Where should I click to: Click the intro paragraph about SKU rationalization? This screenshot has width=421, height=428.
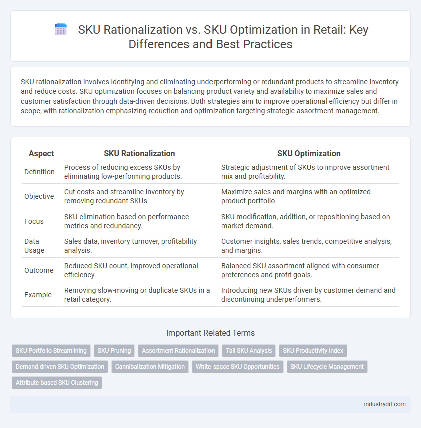point(209,96)
